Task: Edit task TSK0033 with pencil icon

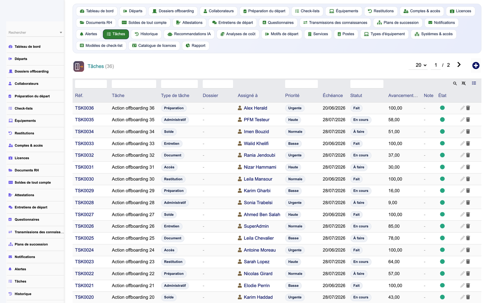Action: click(x=462, y=144)
